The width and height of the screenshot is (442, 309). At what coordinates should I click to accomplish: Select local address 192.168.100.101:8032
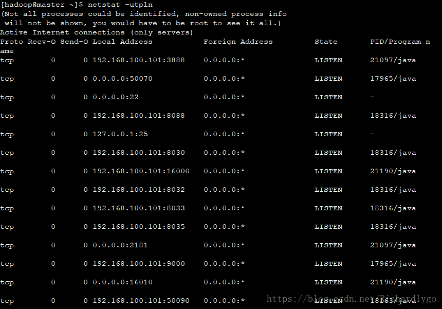[x=139, y=190]
